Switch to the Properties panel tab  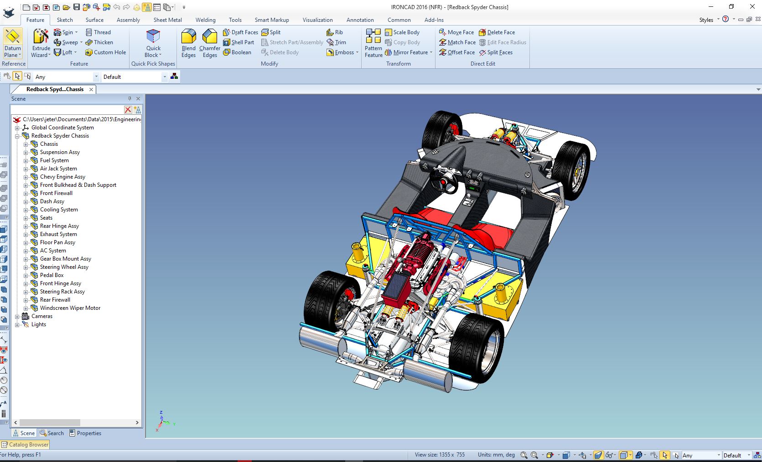(x=85, y=433)
